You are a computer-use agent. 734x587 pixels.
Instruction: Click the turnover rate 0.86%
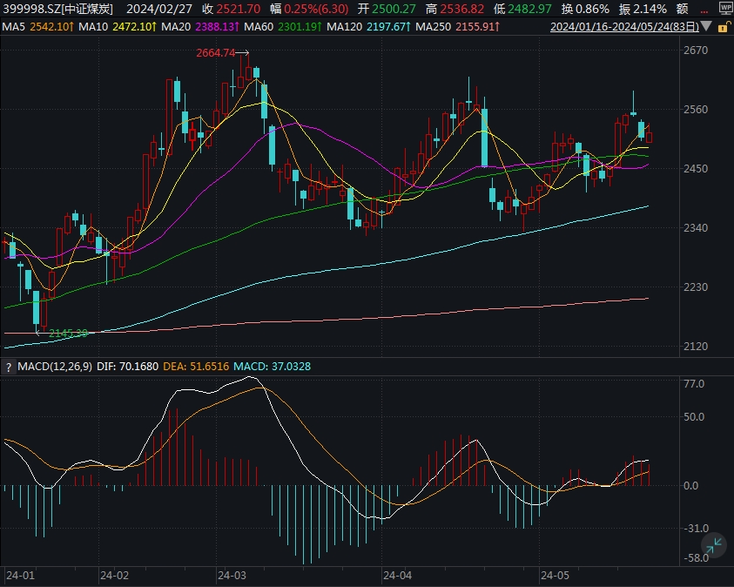[x=592, y=9]
